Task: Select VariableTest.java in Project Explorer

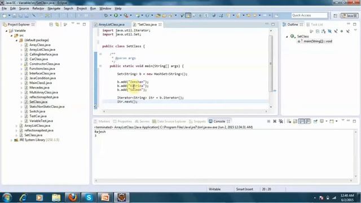Action: [41, 121]
